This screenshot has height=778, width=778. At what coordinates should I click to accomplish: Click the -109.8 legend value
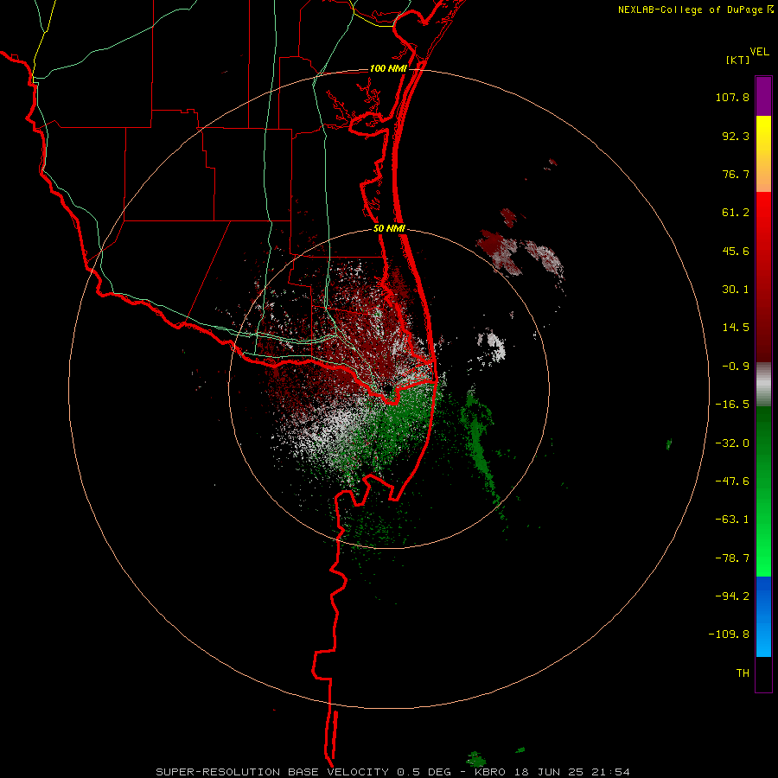(729, 635)
